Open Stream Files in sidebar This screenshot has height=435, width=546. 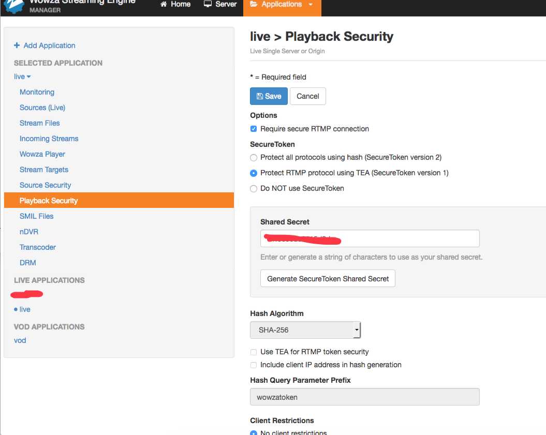[40, 123]
